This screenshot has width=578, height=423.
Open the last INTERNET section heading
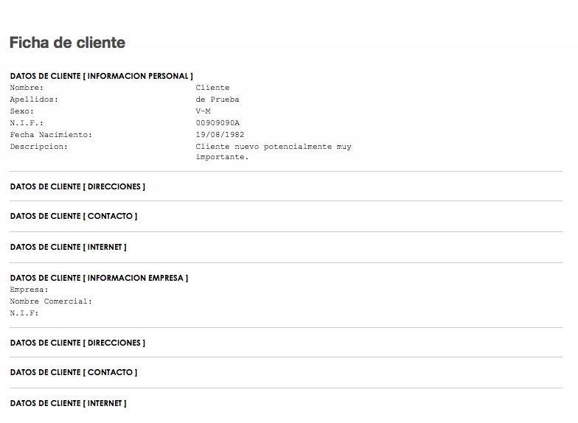tap(68, 404)
